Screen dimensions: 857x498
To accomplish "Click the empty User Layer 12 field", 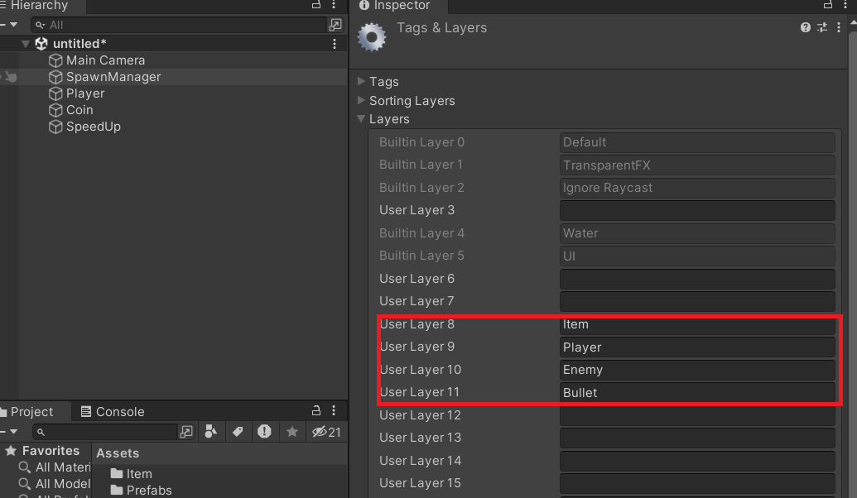I will click(x=697, y=415).
